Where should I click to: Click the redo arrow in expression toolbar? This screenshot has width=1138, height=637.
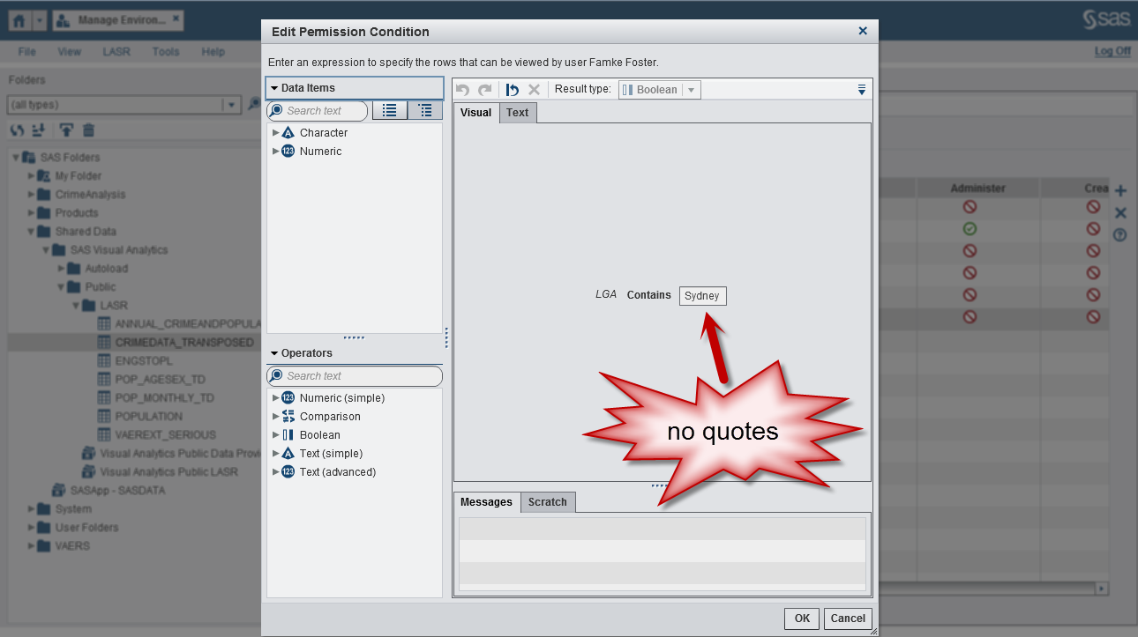(484, 90)
